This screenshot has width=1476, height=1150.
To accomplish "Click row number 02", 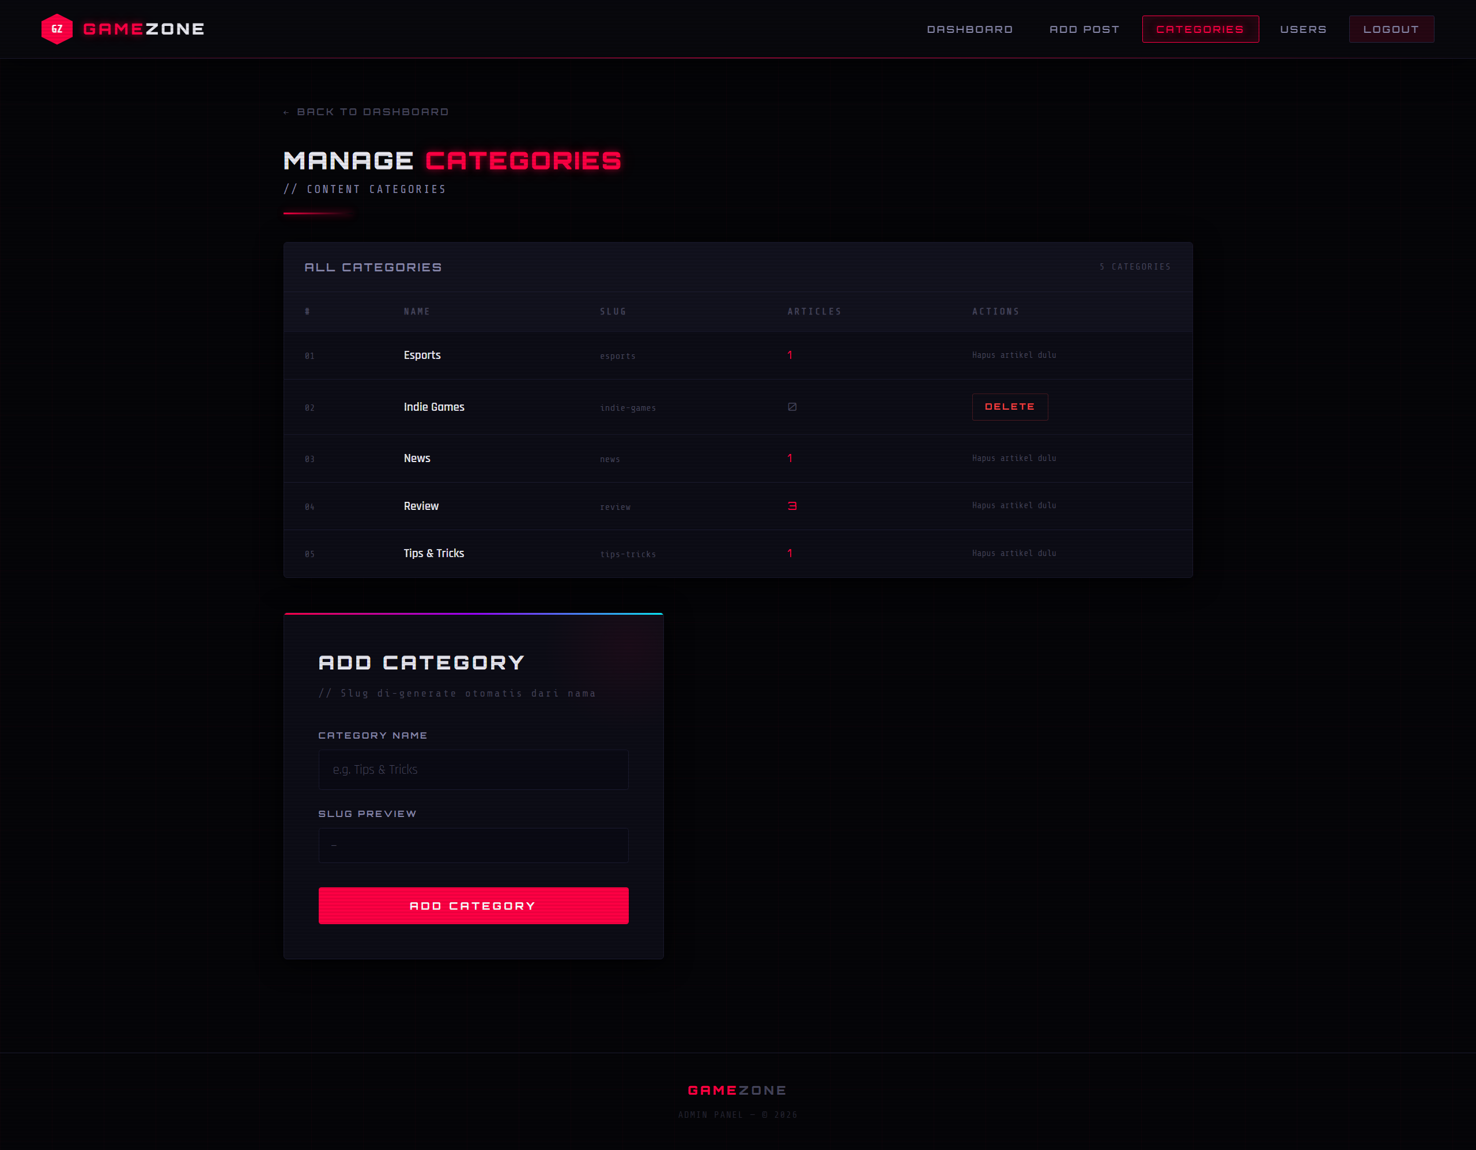I will [x=309, y=408].
